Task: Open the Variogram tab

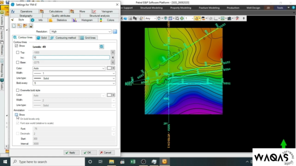Action: click(105, 11)
